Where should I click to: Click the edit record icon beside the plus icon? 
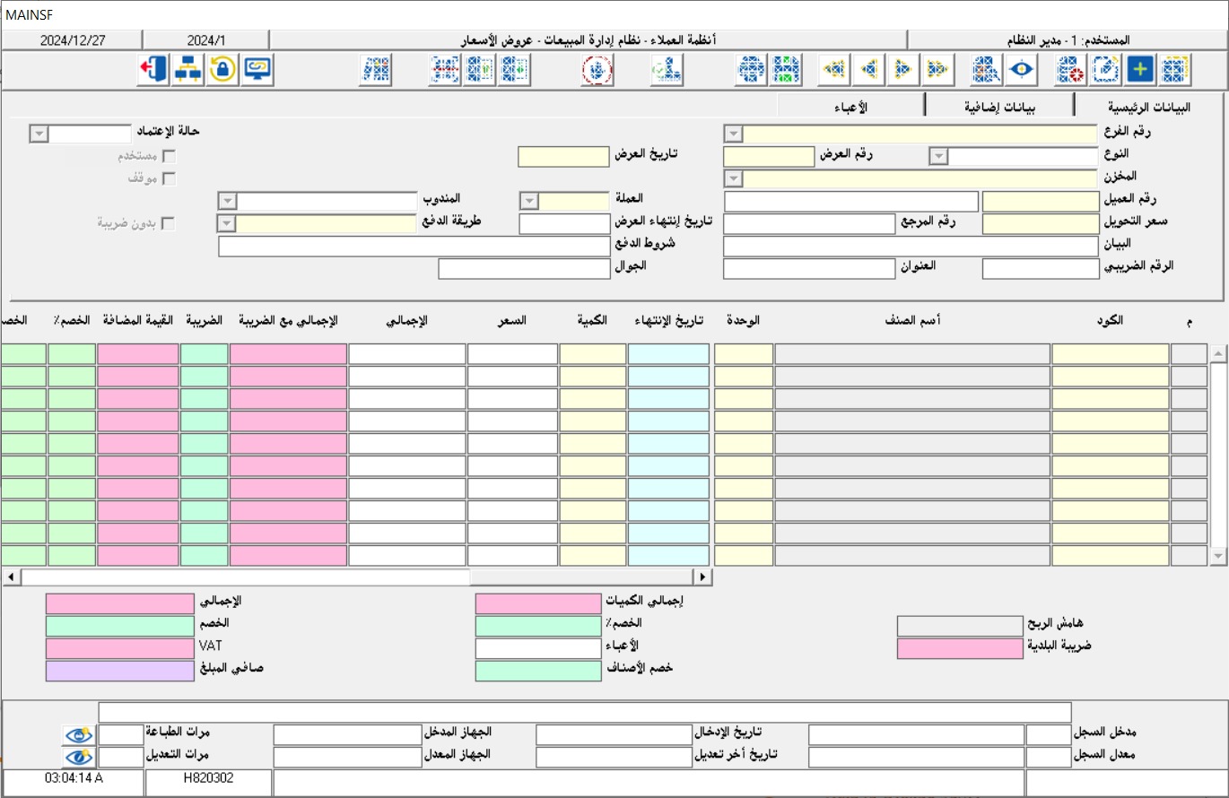(1106, 67)
